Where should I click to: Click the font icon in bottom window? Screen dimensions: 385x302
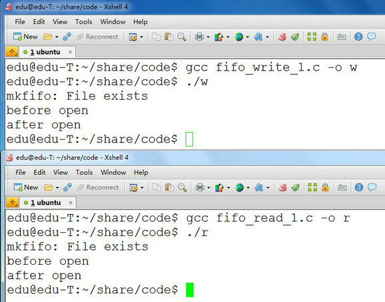tap(259, 188)
